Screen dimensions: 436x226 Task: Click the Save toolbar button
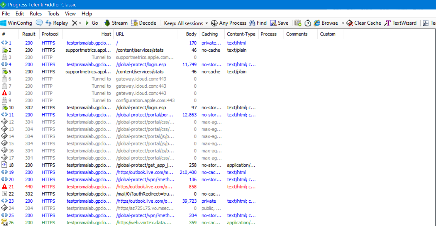click(279, 23)
